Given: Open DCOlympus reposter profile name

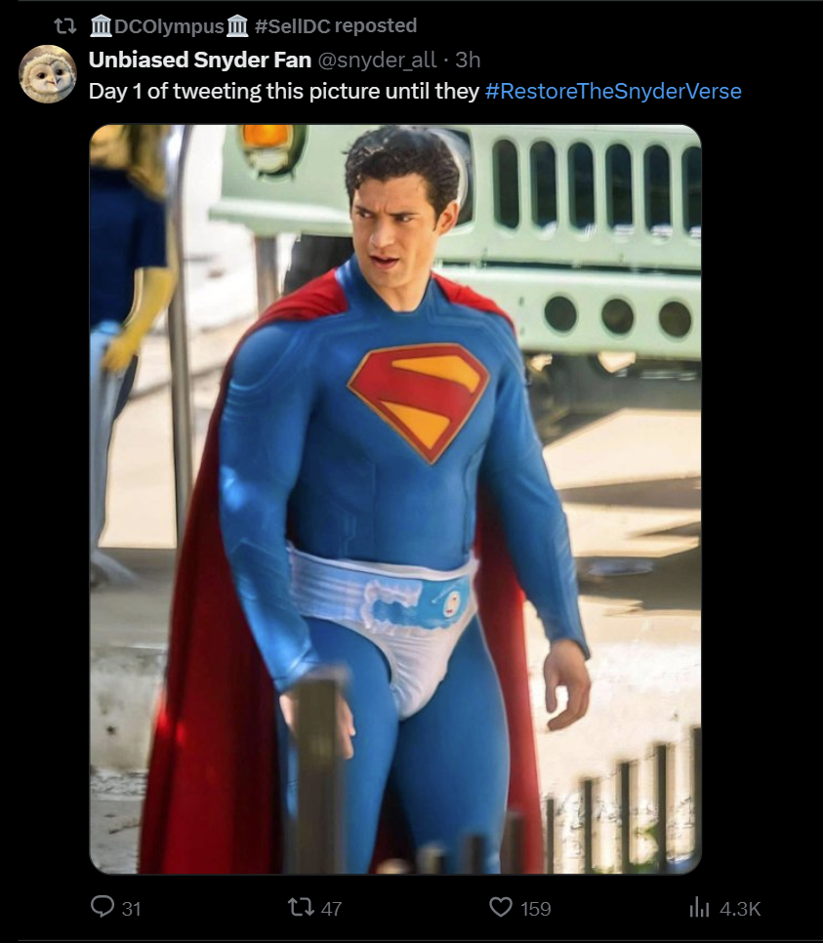Looking at the screenshot, I should coord(169,26).
